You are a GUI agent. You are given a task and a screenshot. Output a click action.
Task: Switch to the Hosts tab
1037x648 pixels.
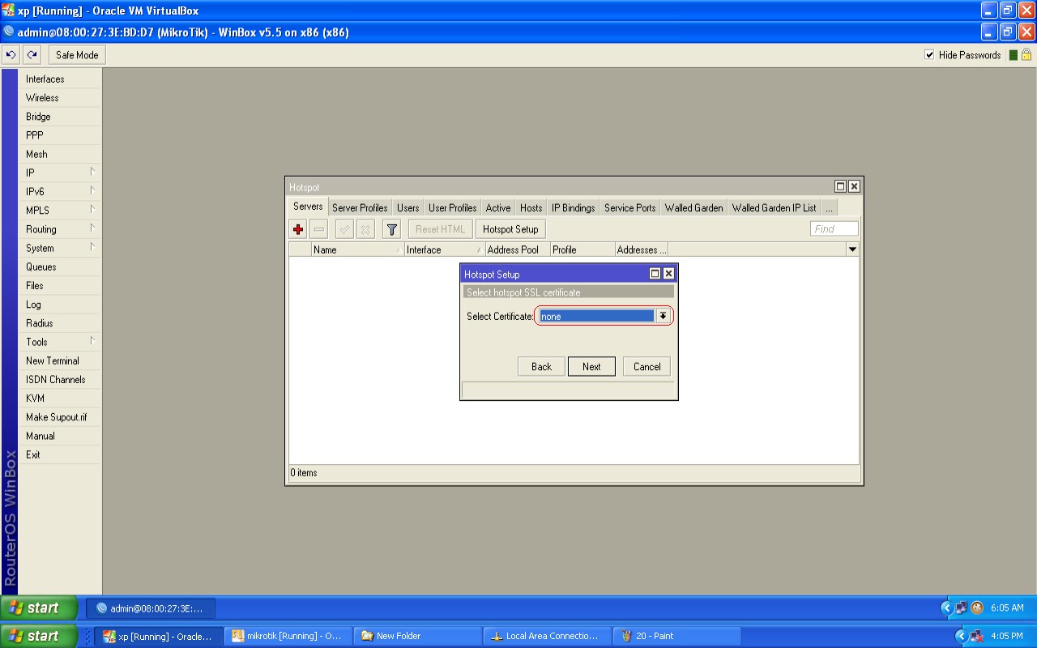[531, 207]
